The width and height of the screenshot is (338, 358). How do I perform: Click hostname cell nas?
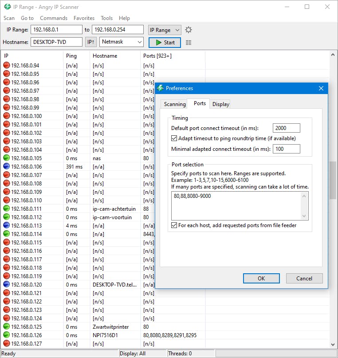pyautogui.click(x=97, y=158)
